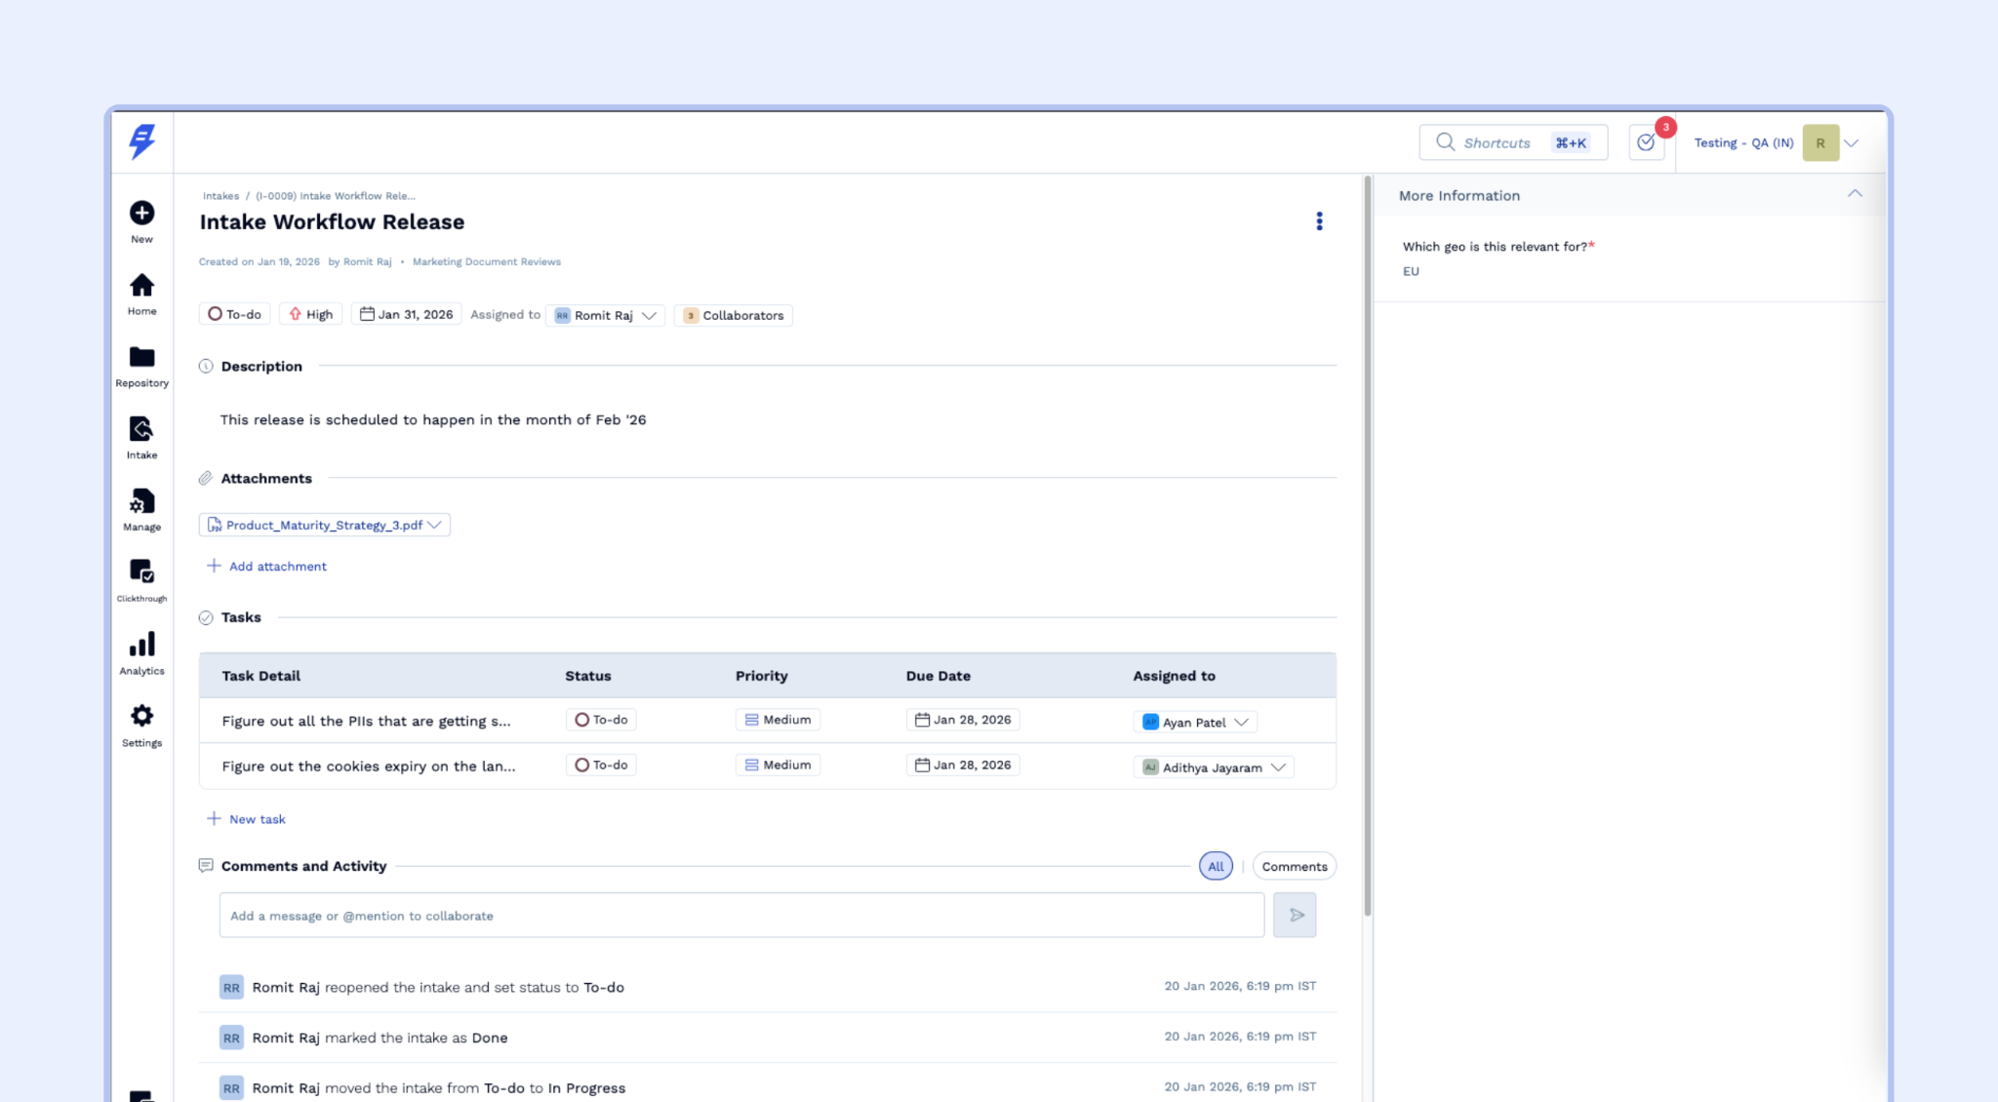Send the comment with arrow button
1998x1102 pixels.
1295,915
